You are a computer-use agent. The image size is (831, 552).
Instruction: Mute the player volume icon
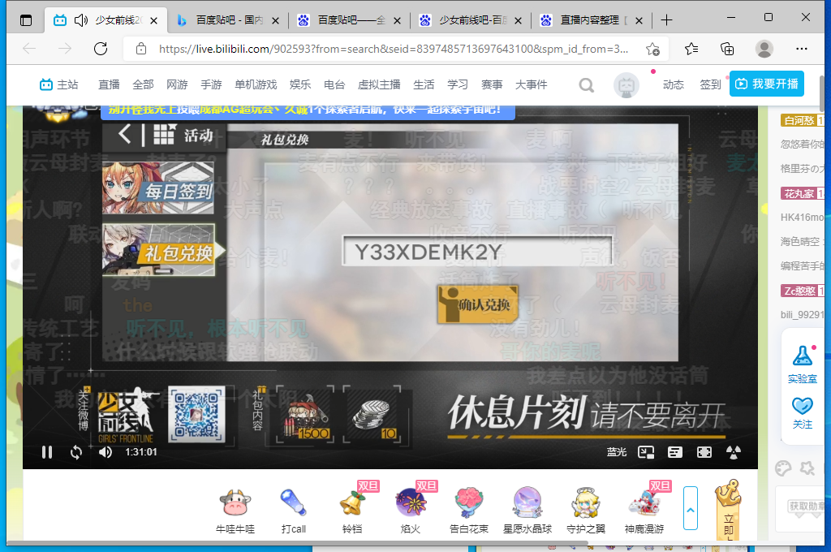point(105,452)
